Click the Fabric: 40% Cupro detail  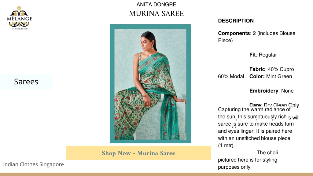point(271,69)
